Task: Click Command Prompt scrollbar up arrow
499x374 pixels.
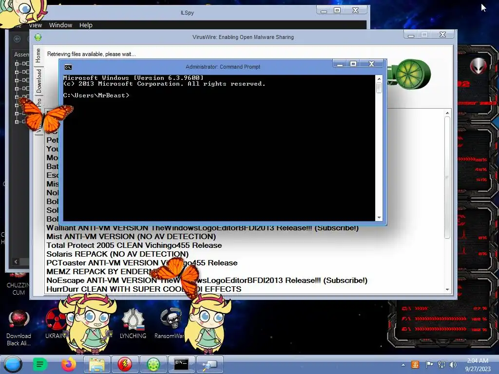Action: click(x=379, y=78)
